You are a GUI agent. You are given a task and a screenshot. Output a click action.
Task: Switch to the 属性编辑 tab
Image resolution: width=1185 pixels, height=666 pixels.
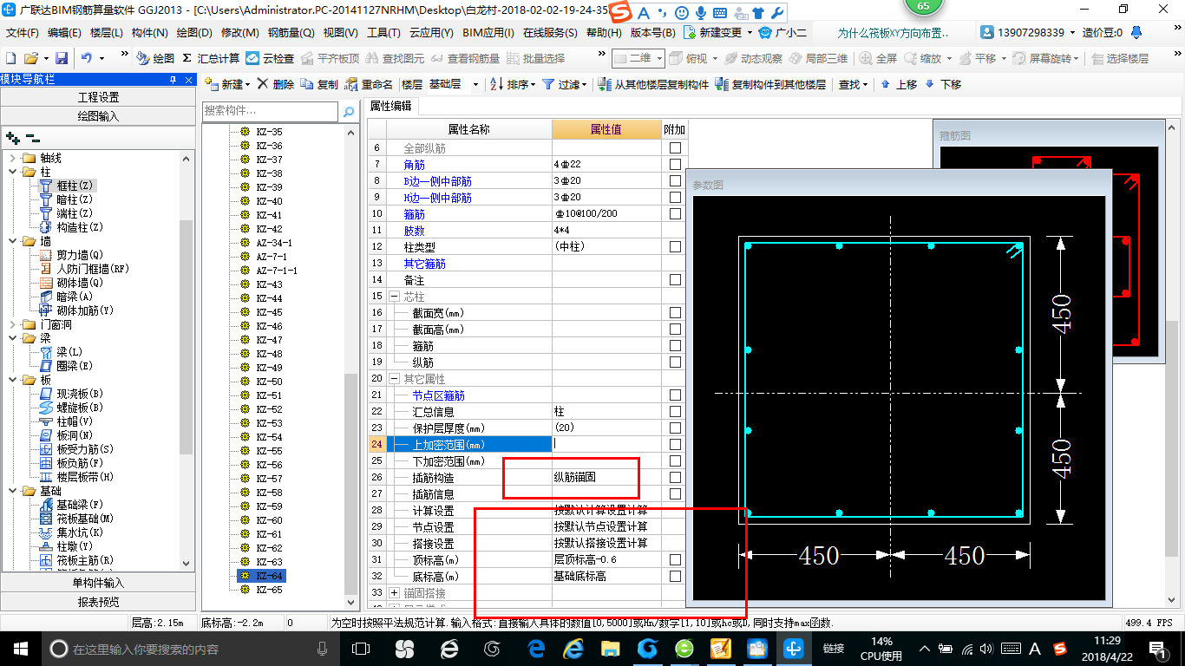(391, 106)
